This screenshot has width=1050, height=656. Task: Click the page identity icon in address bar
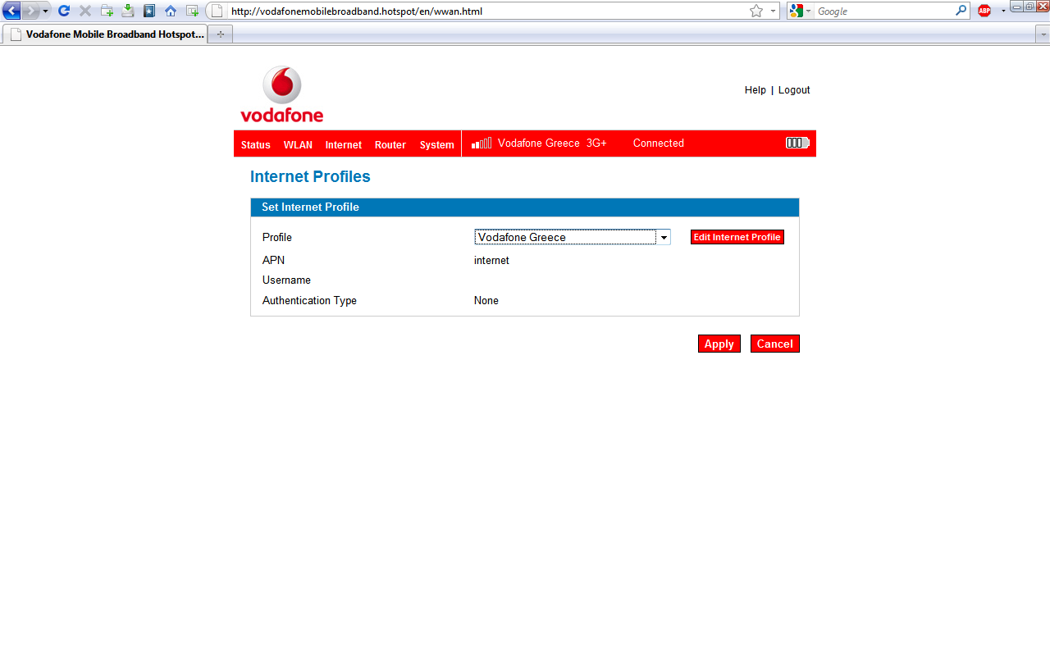point(217,11)
